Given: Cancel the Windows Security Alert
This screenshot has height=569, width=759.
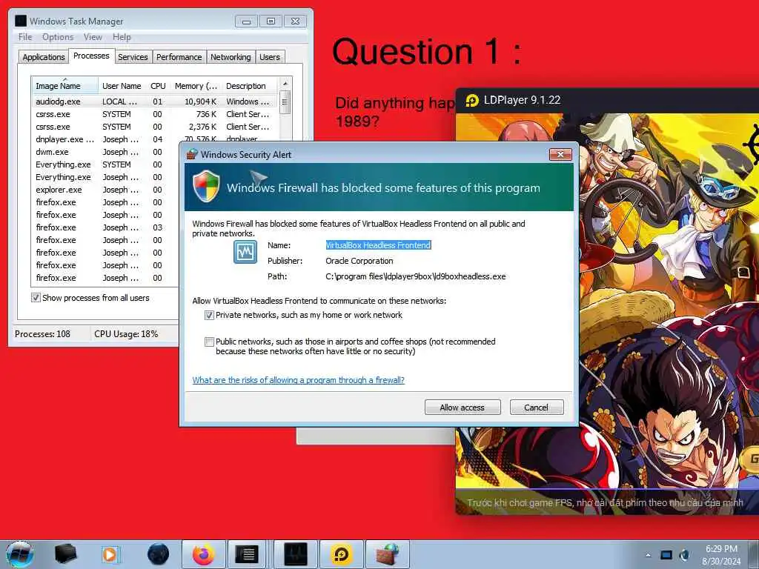Looking at the screenshot, I should click(x=537, y=407).
